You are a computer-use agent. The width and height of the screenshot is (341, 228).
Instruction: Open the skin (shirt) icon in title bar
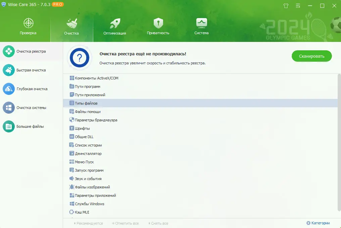(x=286, y=6)
